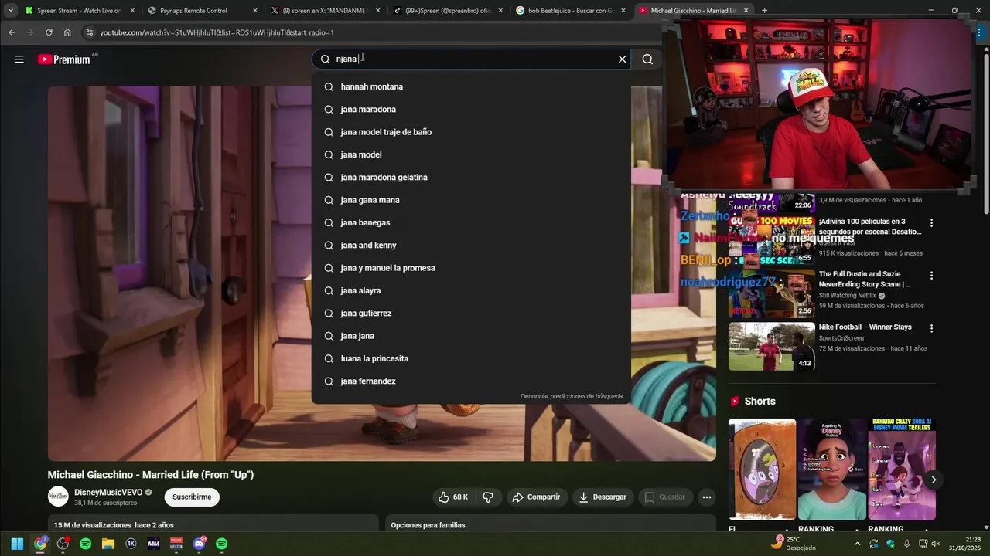Click into the search field containing 'njana'
990x556 pixels.
tap(472, 59)
